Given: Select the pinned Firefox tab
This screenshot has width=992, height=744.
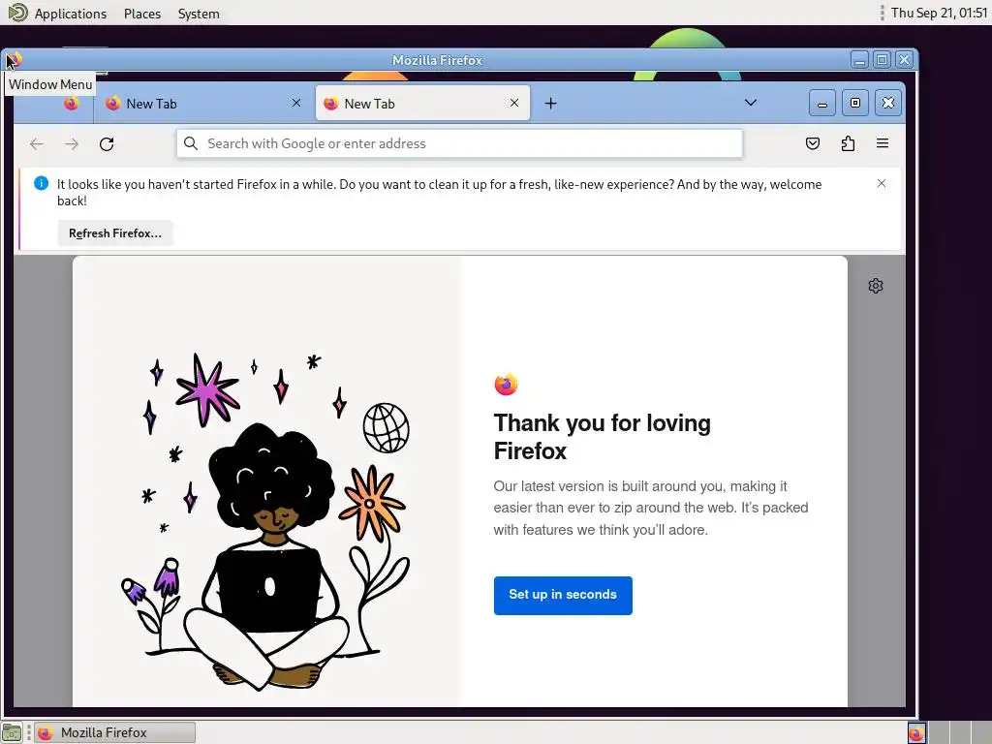Looking at the screenshot, I should click(71, 104).
